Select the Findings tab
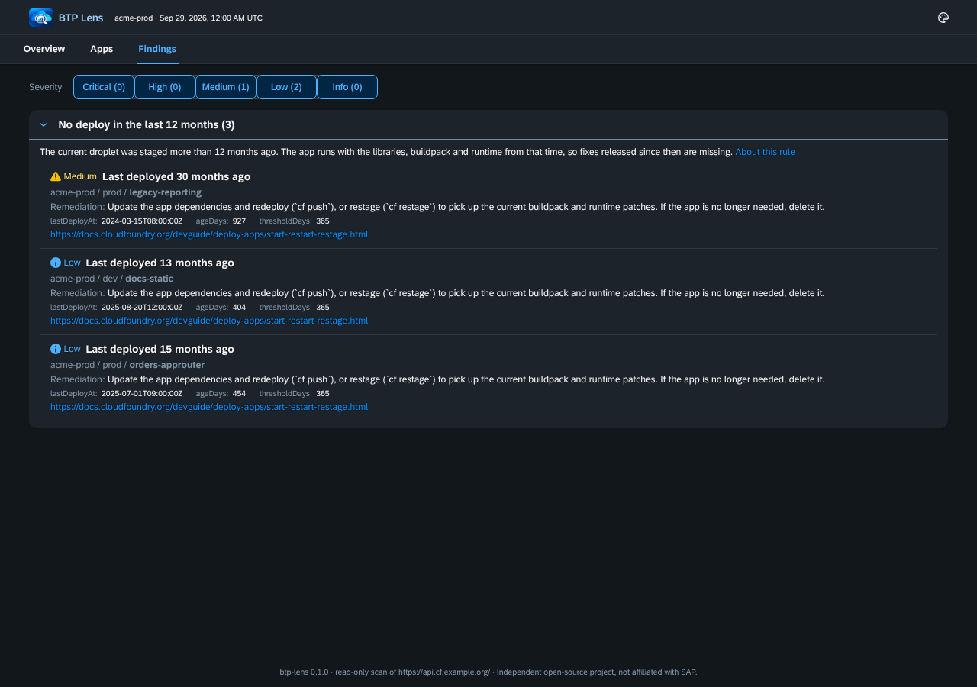This screenshot has height=687, width=977. [x=157, y=49]
